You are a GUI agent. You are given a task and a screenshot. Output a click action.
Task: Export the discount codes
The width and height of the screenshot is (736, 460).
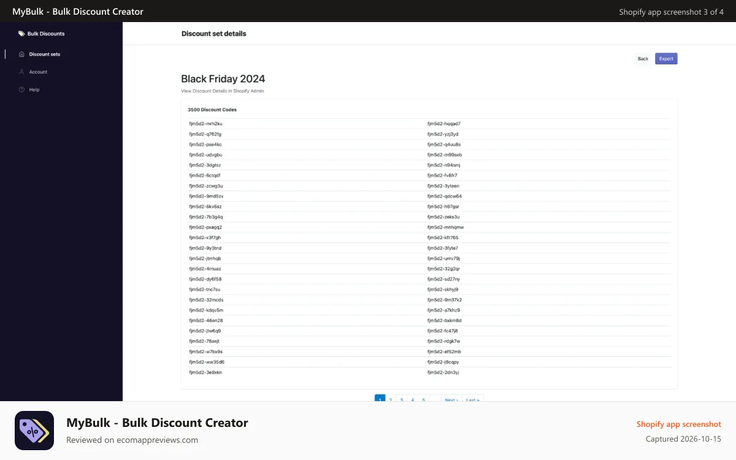point(666,59)
